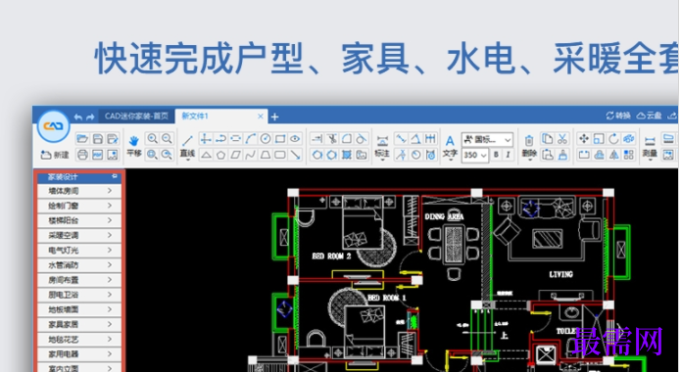The height and width of the screenshot is (372, 681).
Task: Switch to CAD迷你家装-首页 tab
Action: (x=136, y=116)
